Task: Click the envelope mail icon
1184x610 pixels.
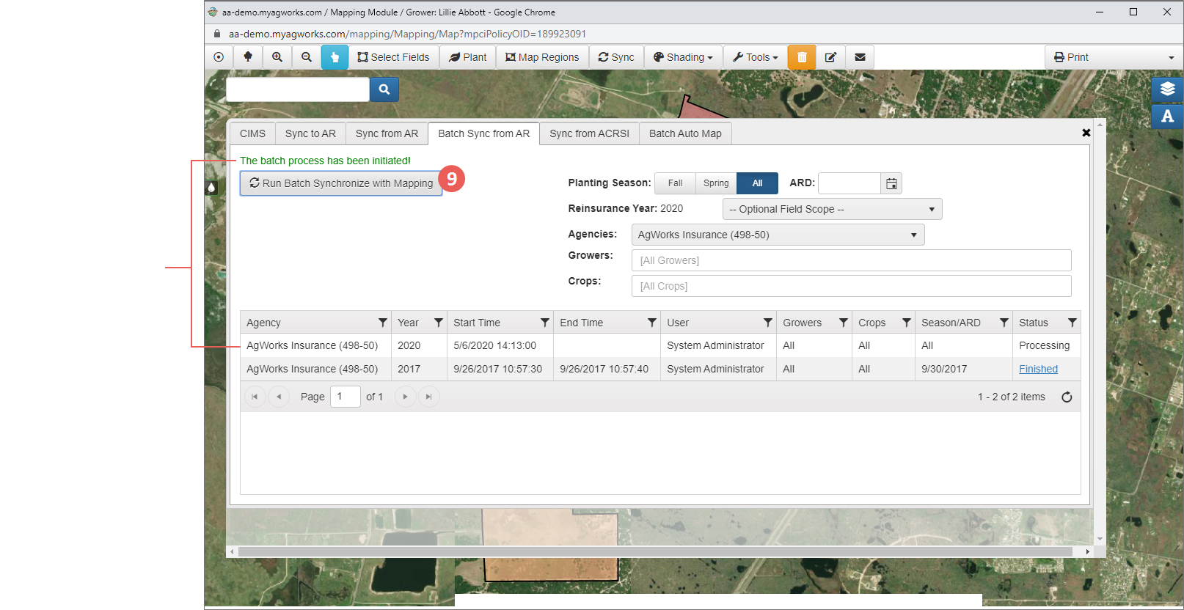Action: 860,57
